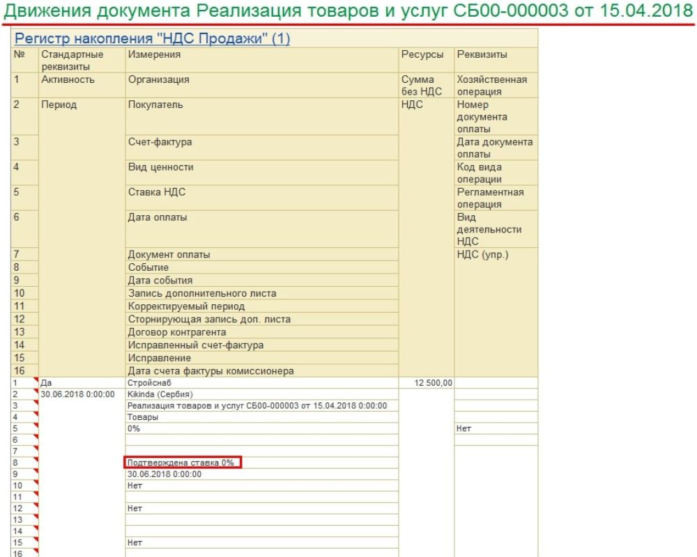Select the Вид ценности header cell
697x557 pixels.
262,173
